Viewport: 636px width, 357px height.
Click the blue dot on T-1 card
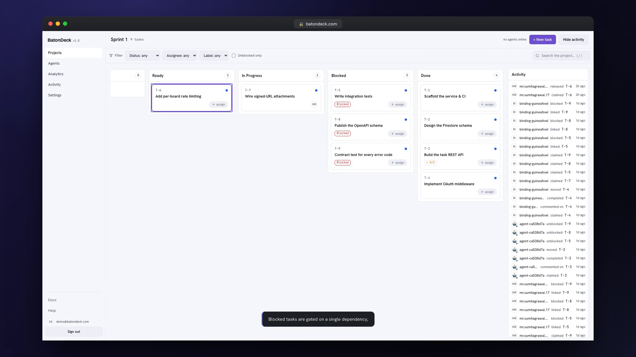tap(495, 90)
